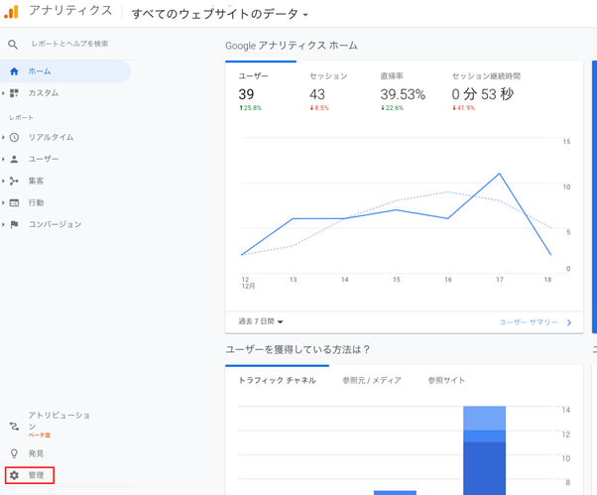
Task: Open the リアルタイム sidebar item
Action: pyautogui.click(x=51, y=137)
